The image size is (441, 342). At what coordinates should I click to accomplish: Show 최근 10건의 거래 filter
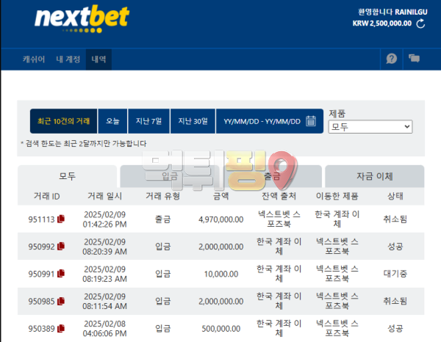[63, 121]
